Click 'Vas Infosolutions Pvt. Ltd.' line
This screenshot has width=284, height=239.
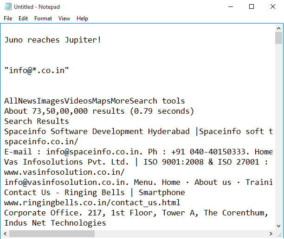tap(136, 162)
